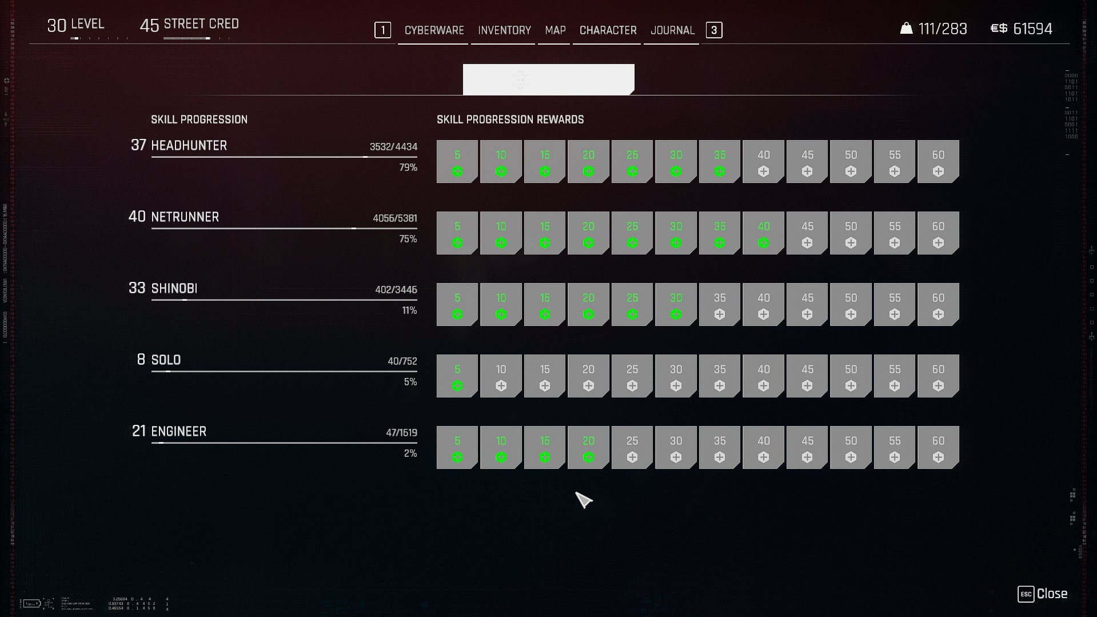1097x617 pixels.
Task: Select Engineer level 25 locked reward
Action: point(632,448)
